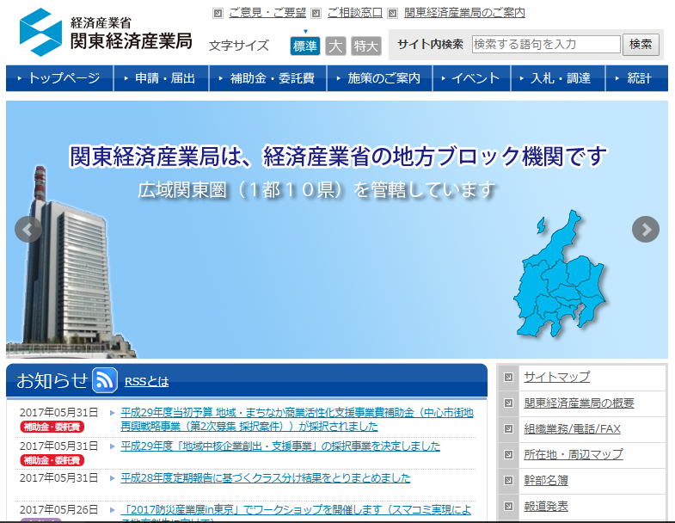The height and width of the screenshot is (523, 675).
Task: Click the 文字サイズ label
Action: tap(239, 46)
